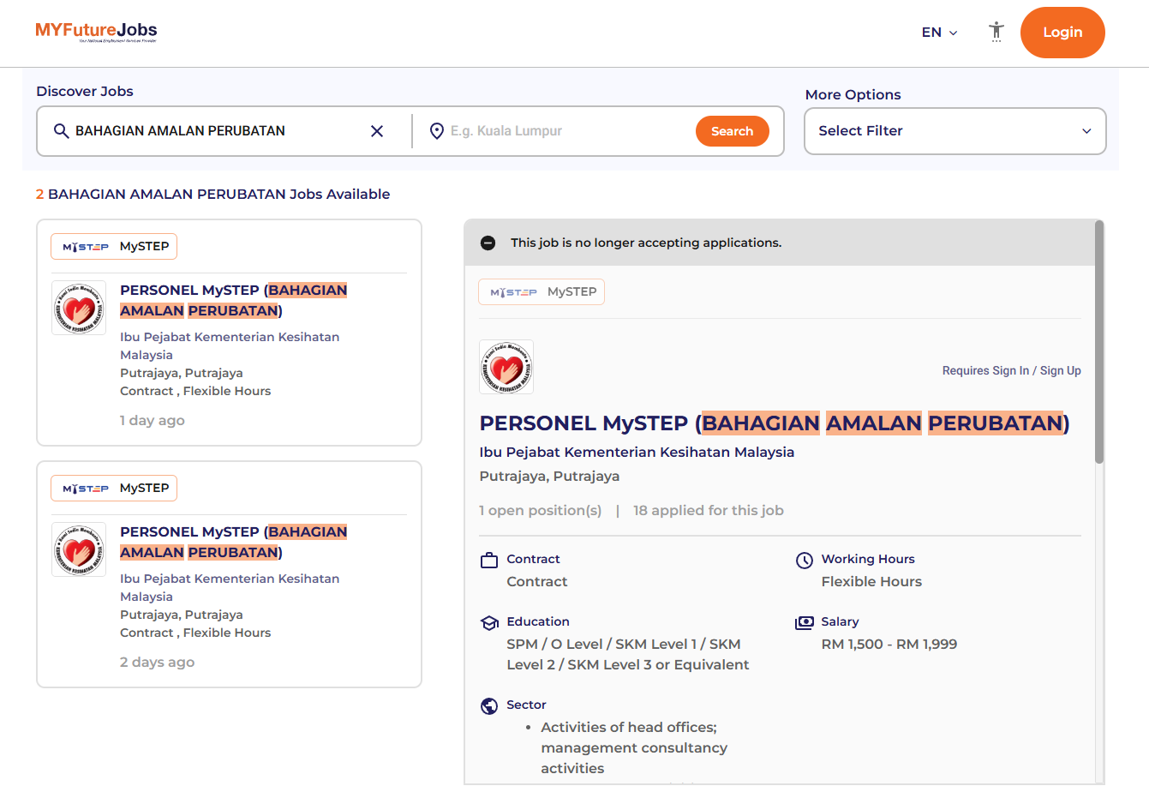The image size is (1149, 786).
Task: Click Requires Sign In / Sign Up link
Action: (x=1011, y=370)
